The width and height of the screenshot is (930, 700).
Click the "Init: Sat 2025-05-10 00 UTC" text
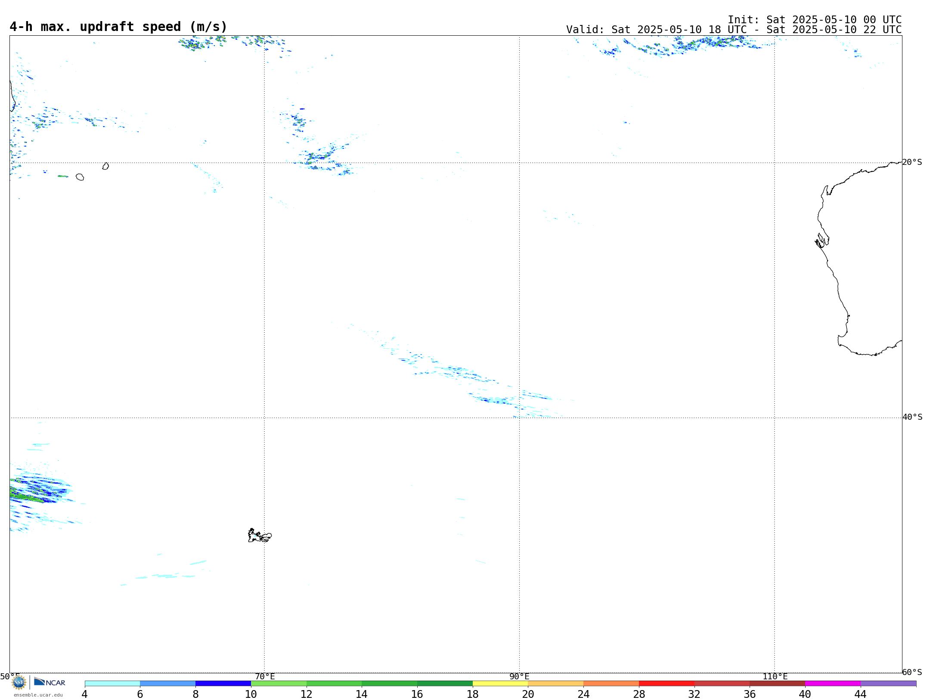(815, 20)
